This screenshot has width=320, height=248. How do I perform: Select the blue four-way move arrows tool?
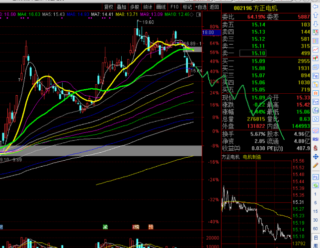(316, 157)
